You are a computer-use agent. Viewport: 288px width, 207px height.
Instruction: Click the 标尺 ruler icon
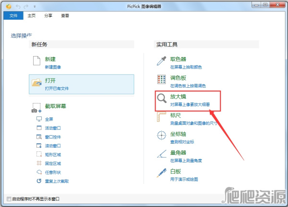pos(161,117)
